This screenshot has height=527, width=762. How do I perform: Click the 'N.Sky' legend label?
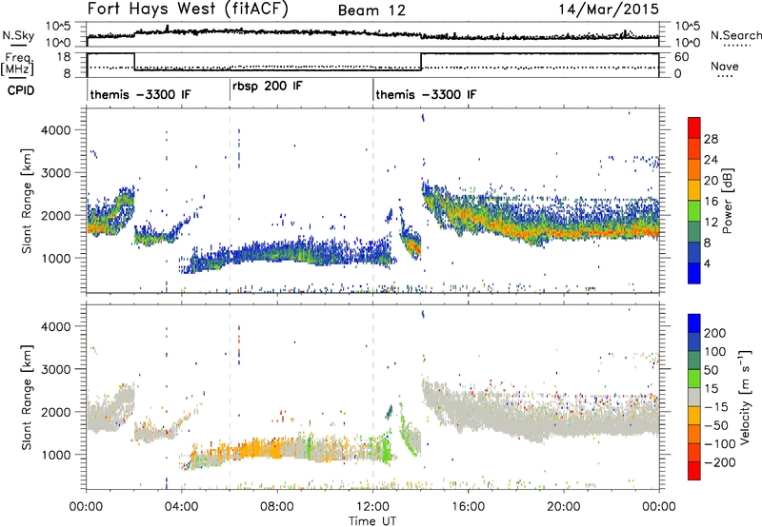click(x=18, y=35)
